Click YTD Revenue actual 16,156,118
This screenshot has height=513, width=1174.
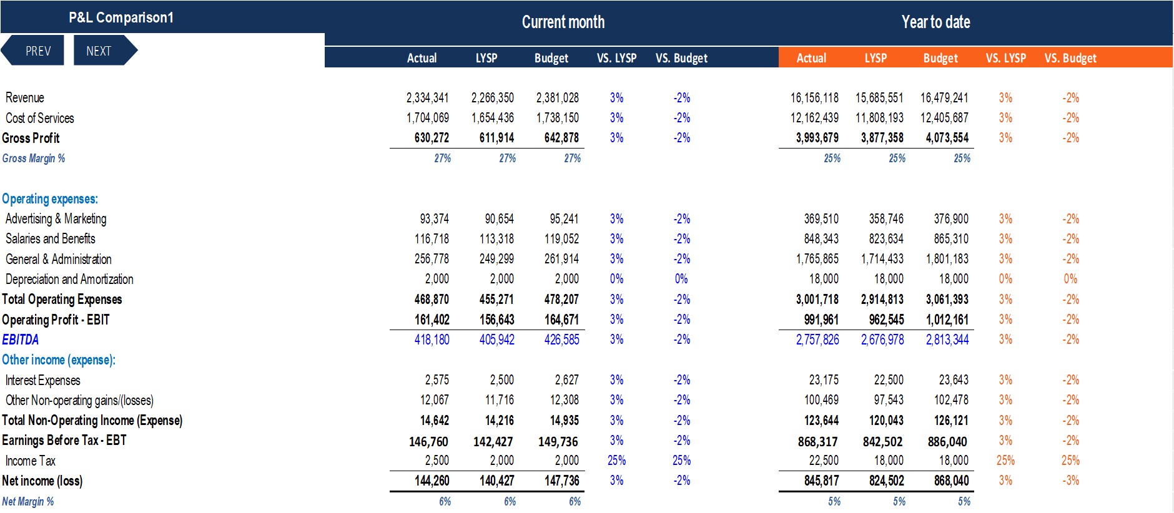(814, 98)
